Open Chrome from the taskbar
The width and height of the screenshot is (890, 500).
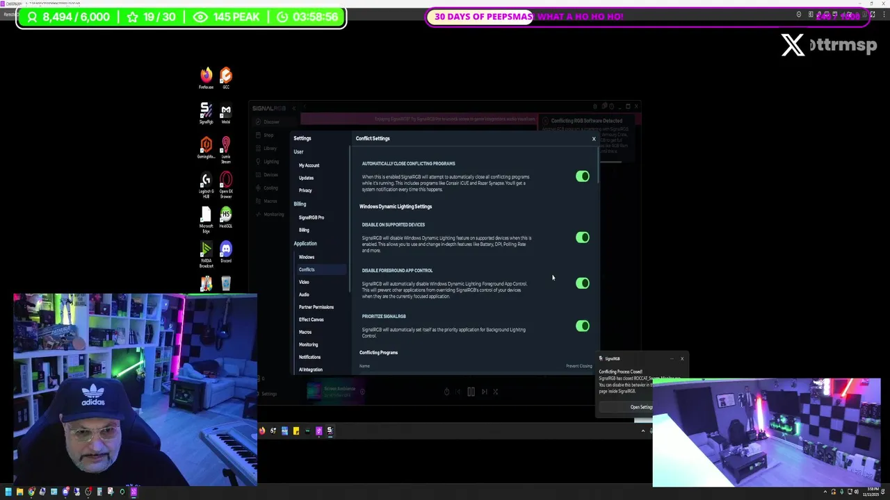[31, 492]
